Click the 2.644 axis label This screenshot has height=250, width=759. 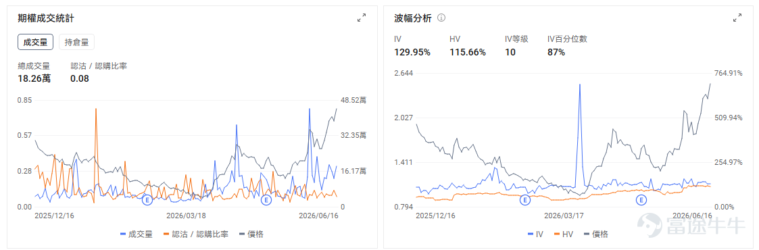[403, 74]
